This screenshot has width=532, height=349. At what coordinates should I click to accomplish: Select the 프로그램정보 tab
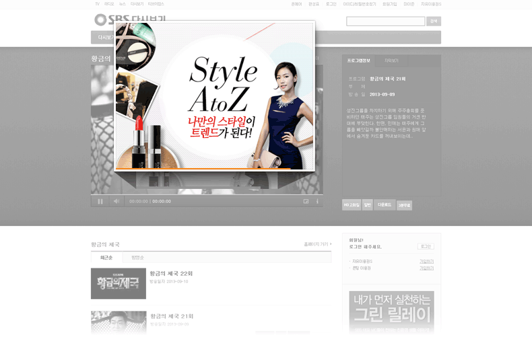[x=359, y=61]
